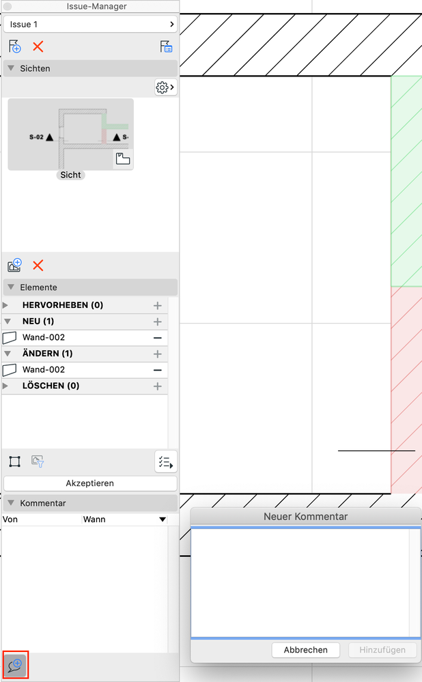Open the Sichten gear settings menu
This screenshot has height=682, width=422.
(x=166, y=87)
